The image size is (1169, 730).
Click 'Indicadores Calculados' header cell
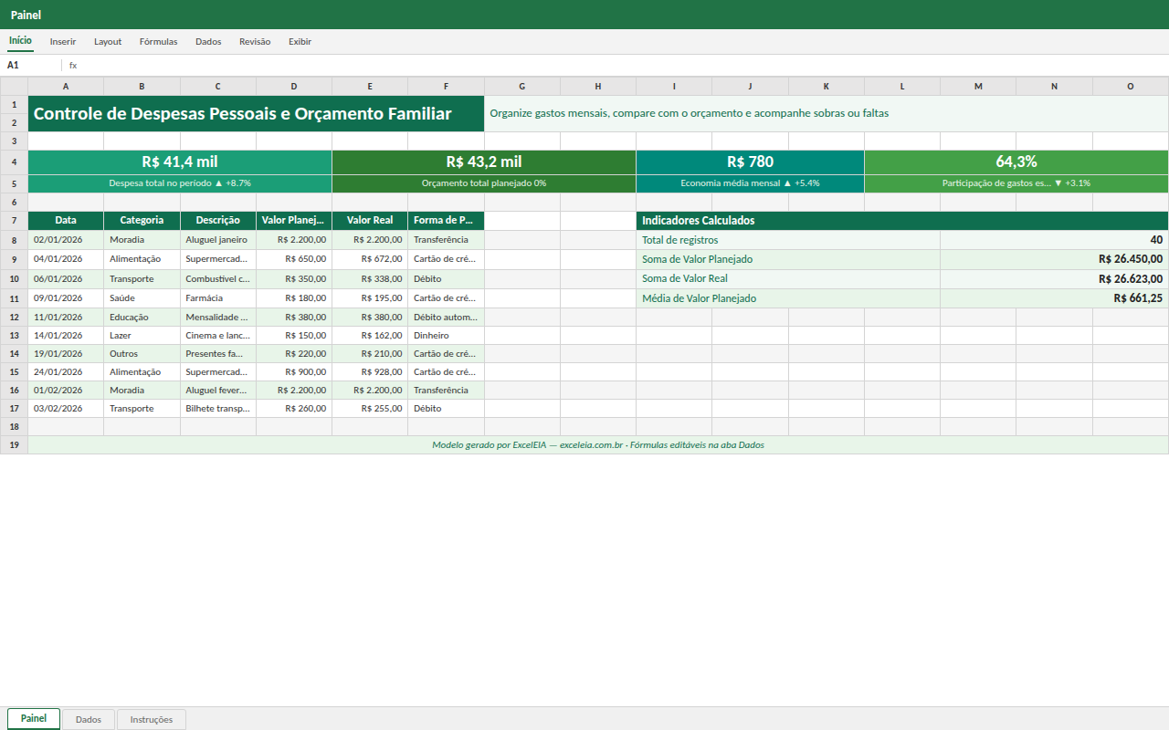(902, 221)
